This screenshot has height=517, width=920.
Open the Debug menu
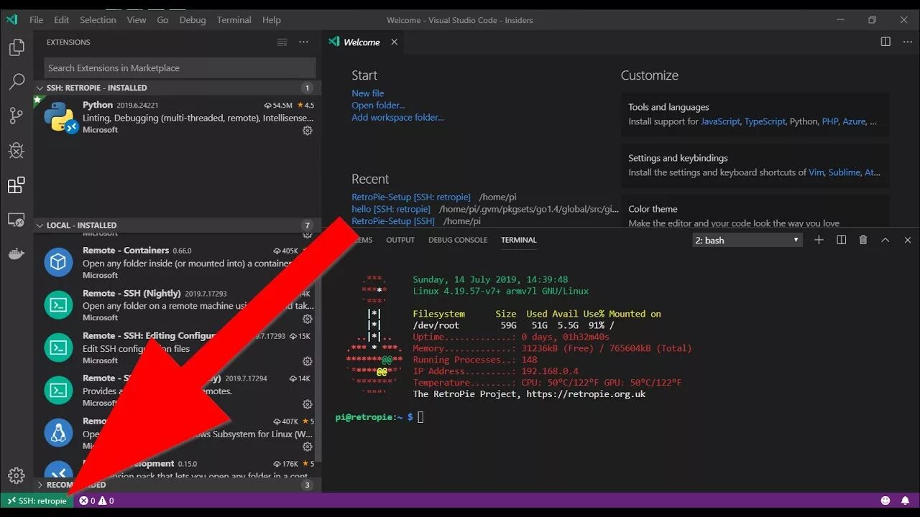(193, 20)
